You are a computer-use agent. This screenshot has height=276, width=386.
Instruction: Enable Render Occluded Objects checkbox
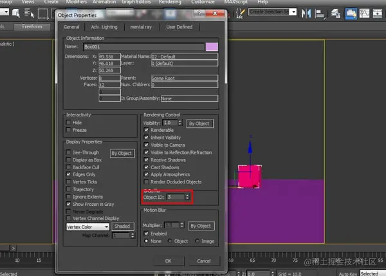pos(146,181)
